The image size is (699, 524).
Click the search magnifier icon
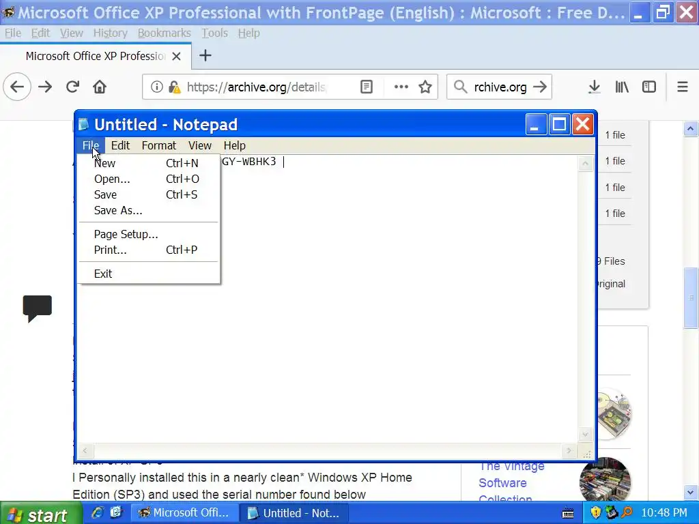[x=460, y=87]
